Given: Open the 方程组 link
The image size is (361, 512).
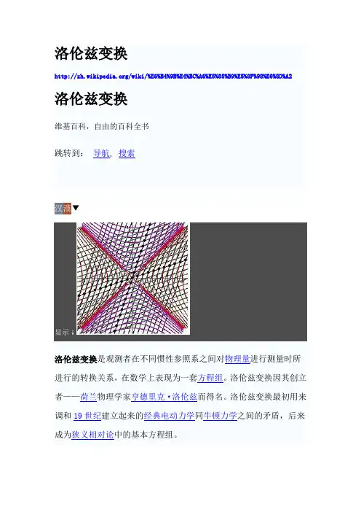Looking at the screenshot, I should pyautogui.click(x=210, y=378).
